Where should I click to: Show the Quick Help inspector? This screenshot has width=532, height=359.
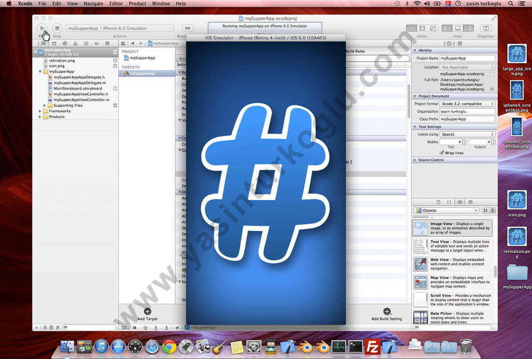coord(460,44)
